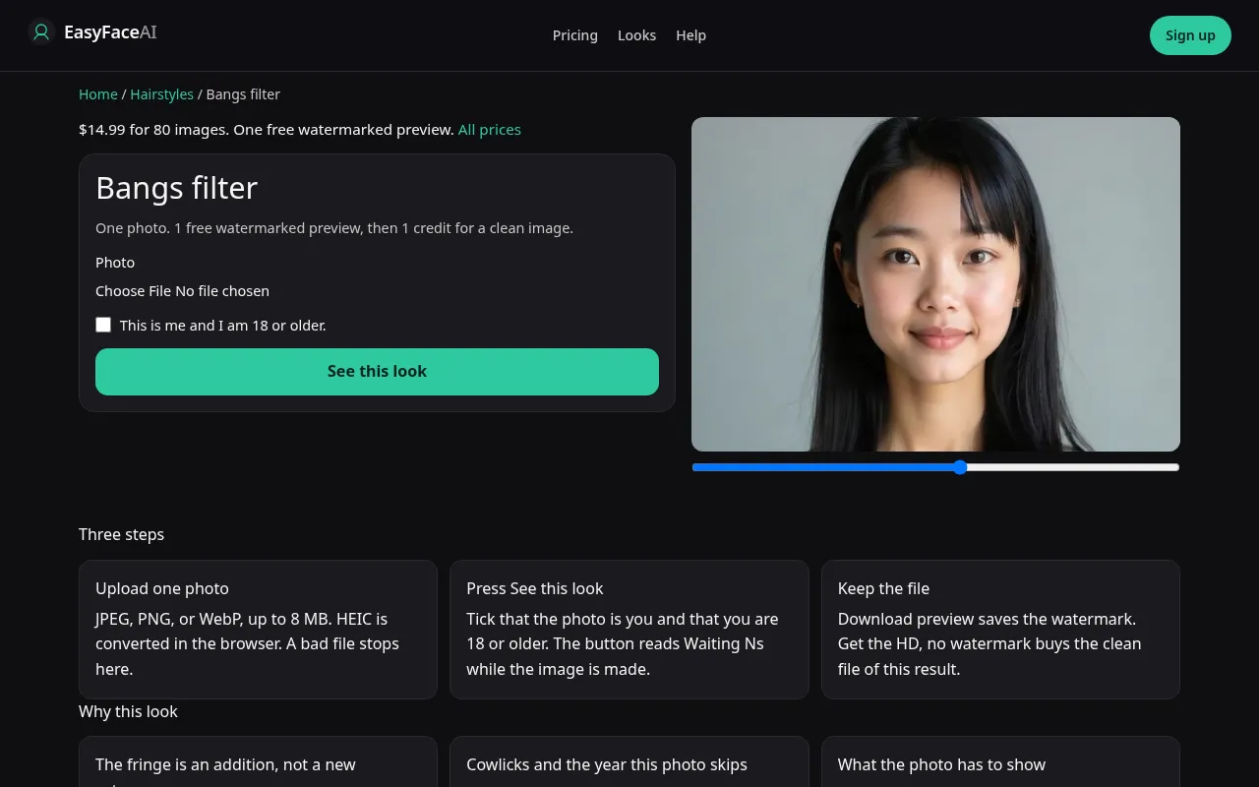Click the 'Why this look' heading
This screenshot has width=1259, height=787.
pyautogui.click(x=128, y=711)
